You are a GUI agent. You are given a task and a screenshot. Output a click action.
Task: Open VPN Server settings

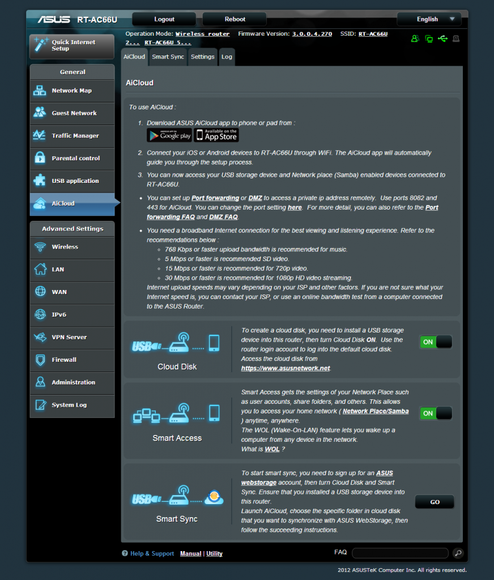[72, 337]
